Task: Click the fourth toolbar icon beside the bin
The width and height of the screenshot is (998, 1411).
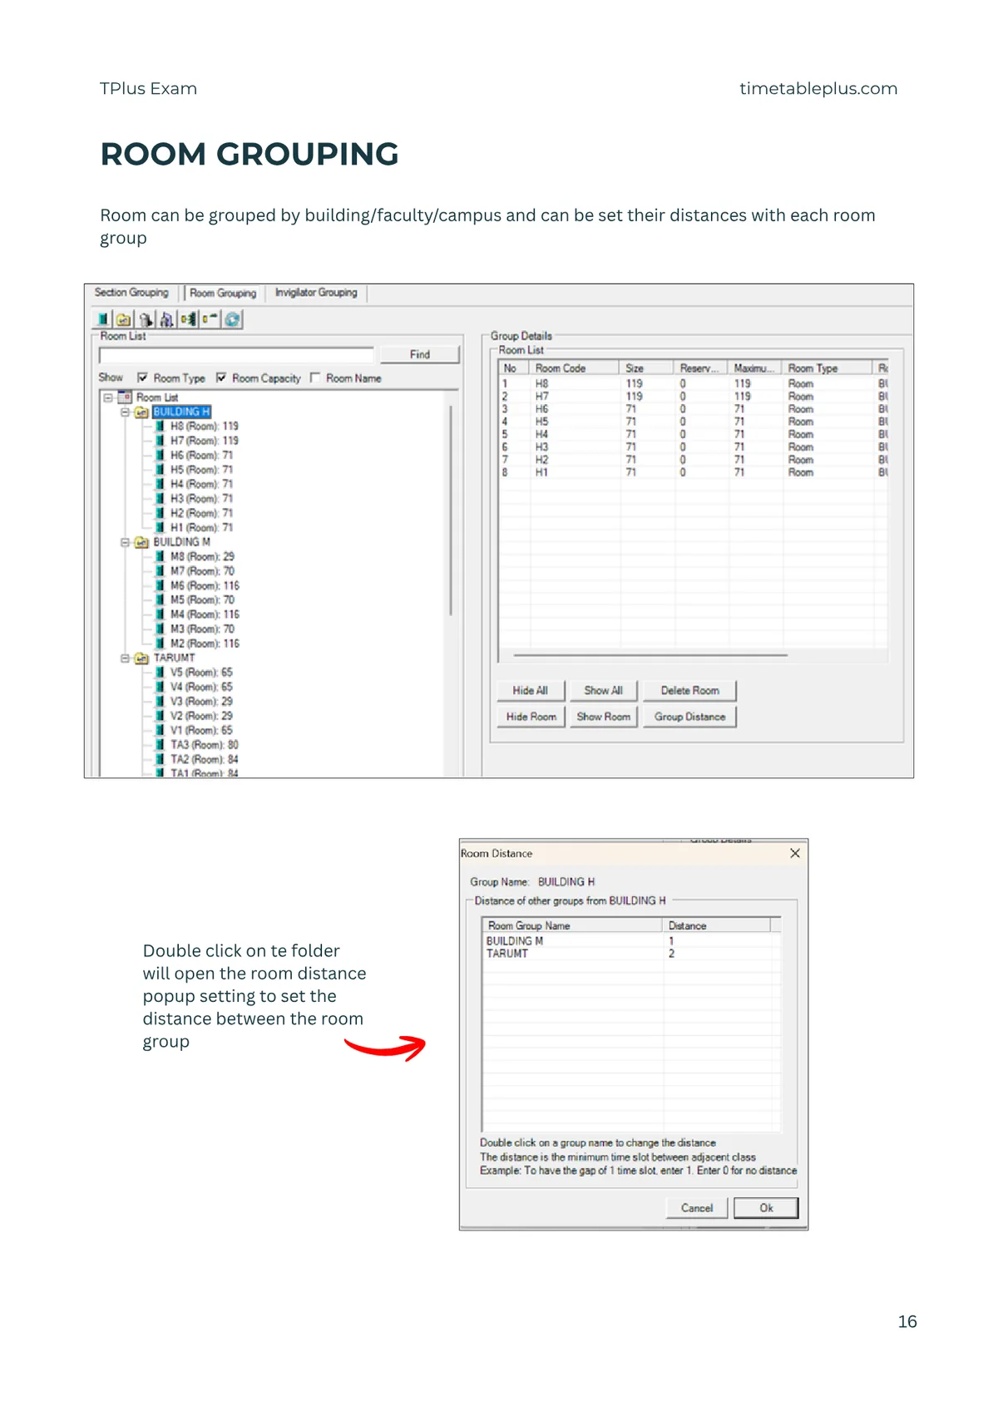Action: 166,319
